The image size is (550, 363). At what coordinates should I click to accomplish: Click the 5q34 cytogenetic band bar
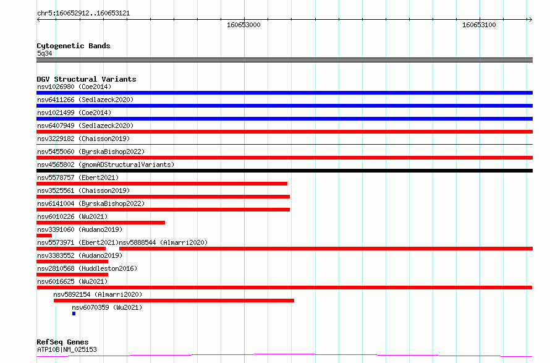tap(284, 60)
